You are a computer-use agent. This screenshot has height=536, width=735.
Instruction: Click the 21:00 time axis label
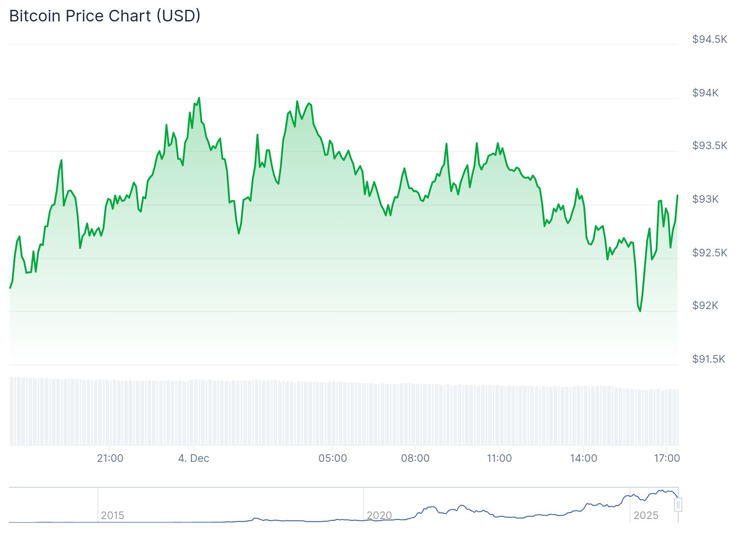(110, 458)
